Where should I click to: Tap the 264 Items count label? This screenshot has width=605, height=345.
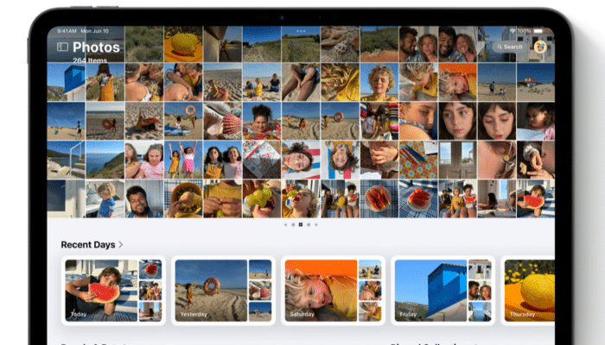pyautogui.click(x=90, y=60)
